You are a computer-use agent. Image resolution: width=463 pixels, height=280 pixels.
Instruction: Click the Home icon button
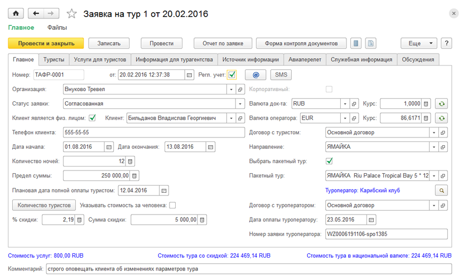tap(15, 13)
